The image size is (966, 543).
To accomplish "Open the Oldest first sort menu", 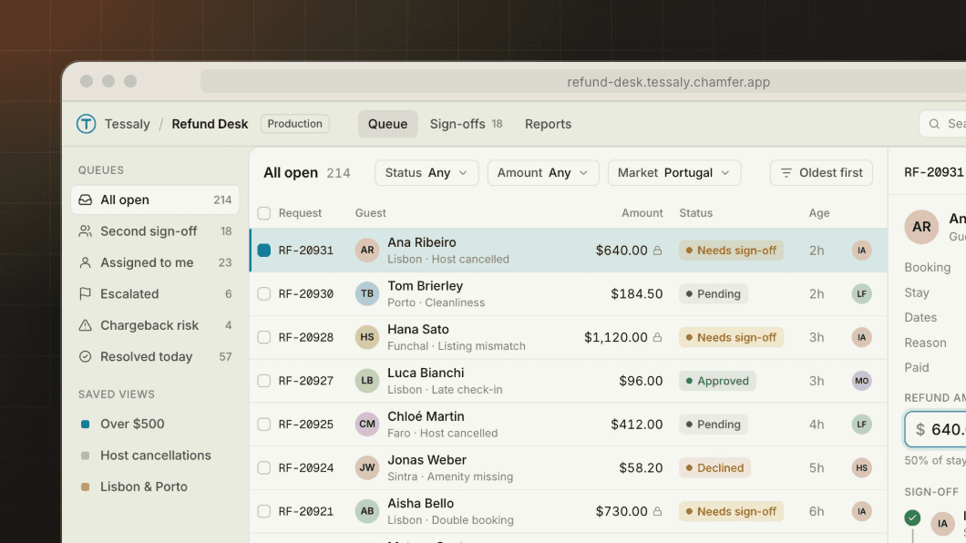I will click(x=821, y=173).
